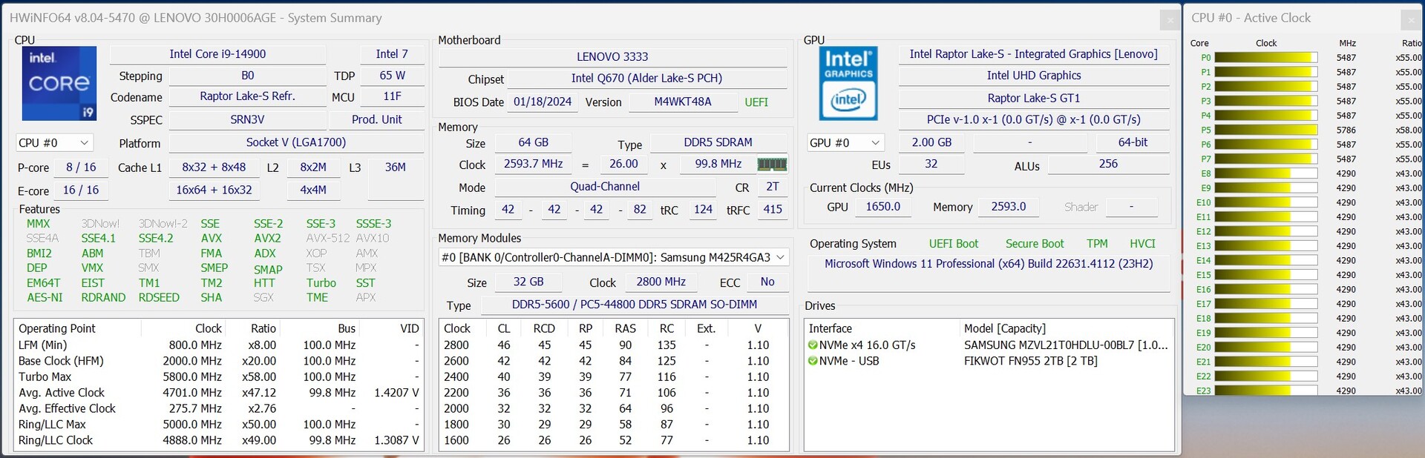Select the BIOS version M4WKT48A

683,102
